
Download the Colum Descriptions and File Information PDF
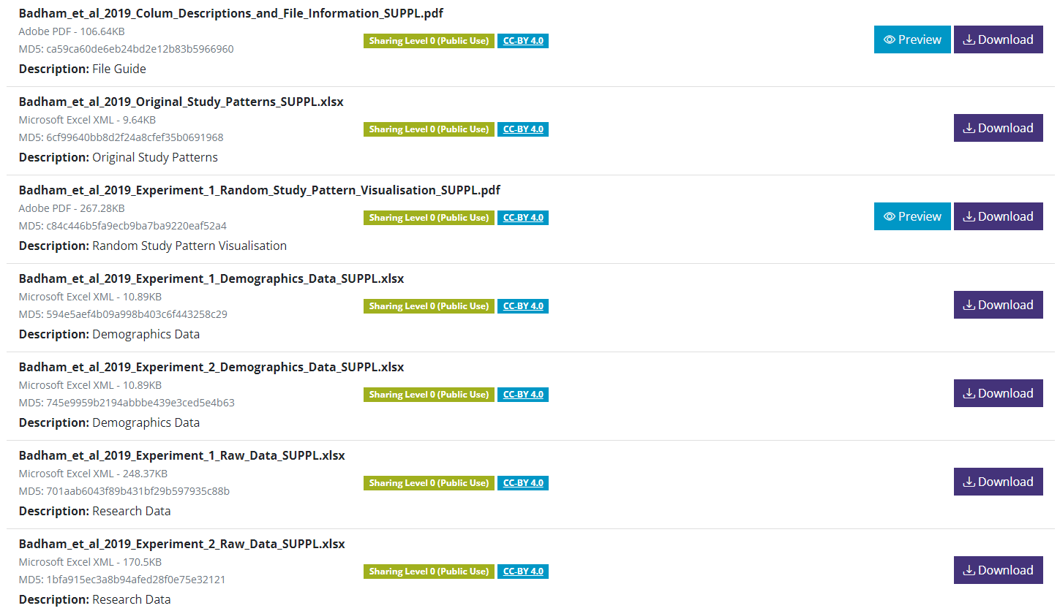click(998, 39)
